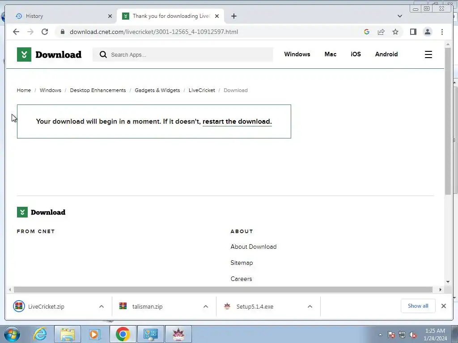Open Desktop Enhancements breadcrumb
The width and height of the screenshot is (458, 343).
click(98, 90)
